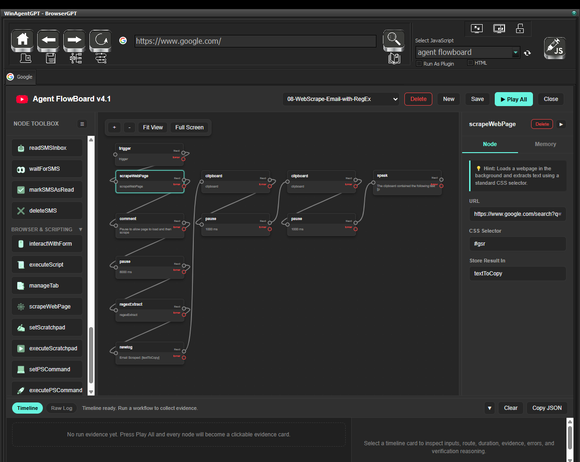Clear the timeline evidence
This screenshot has width=580, height=462.
(x=511, y=408)
